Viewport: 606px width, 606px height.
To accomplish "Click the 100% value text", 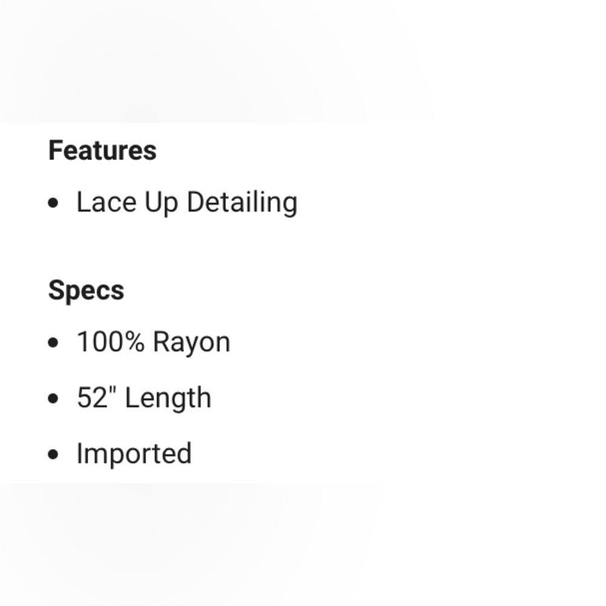I will click(110, 342).
